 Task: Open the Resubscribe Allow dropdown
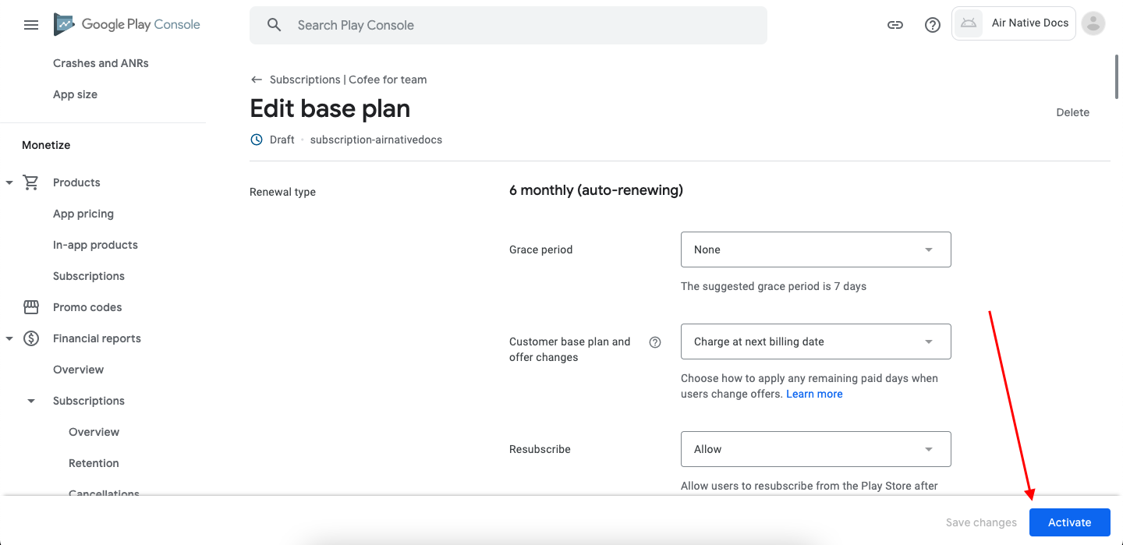[x=816, y=449]
